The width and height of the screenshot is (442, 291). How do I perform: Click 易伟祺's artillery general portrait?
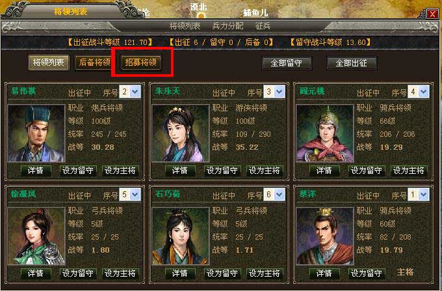coord(36,133)
